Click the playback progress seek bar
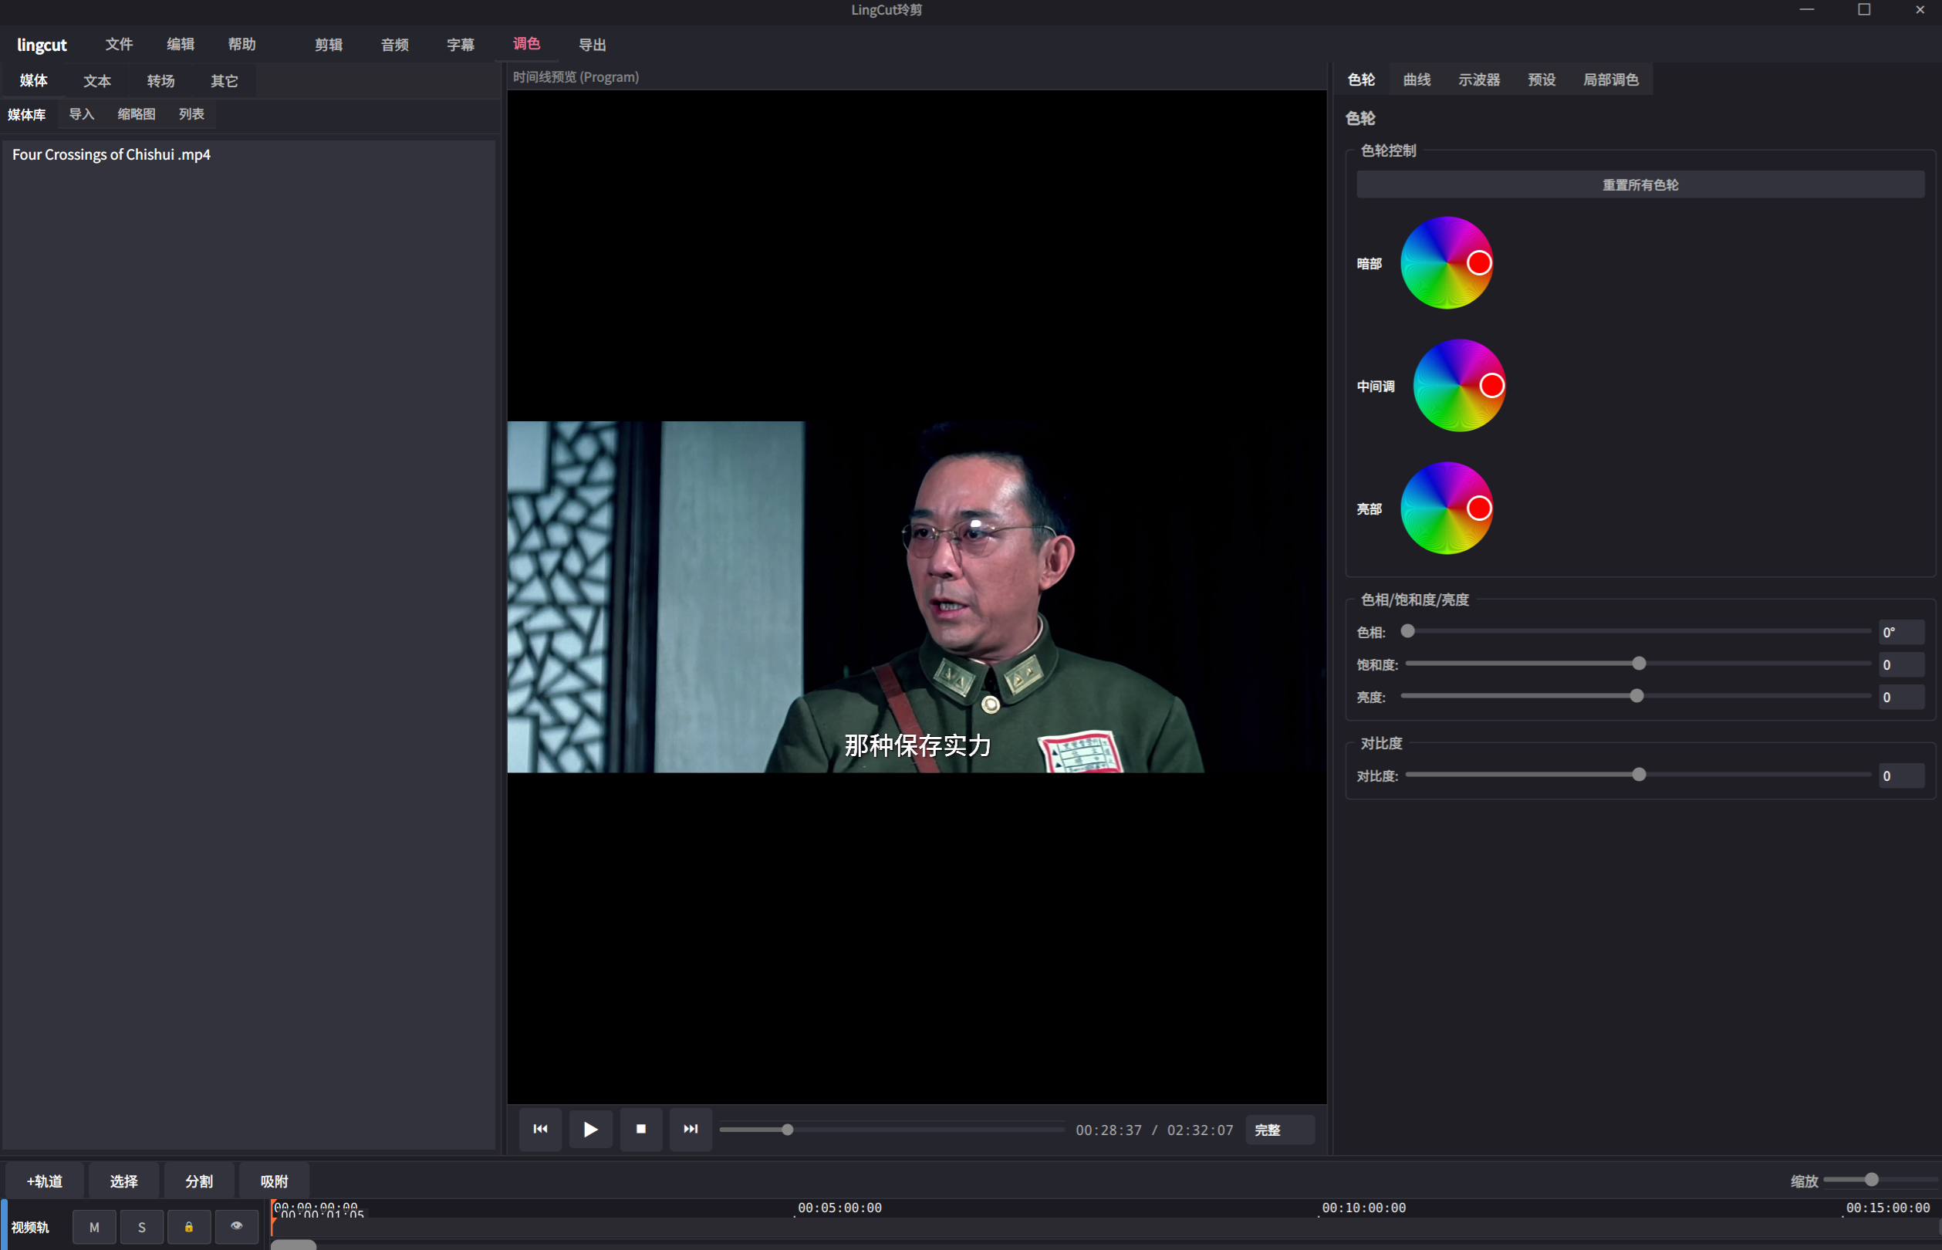Screen dimensions: 1942x1250 coord(892,1130)
